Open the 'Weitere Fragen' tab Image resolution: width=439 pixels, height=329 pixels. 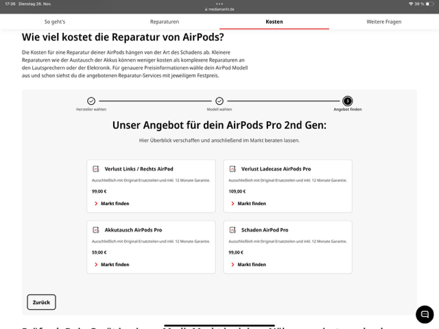(384, 22)
